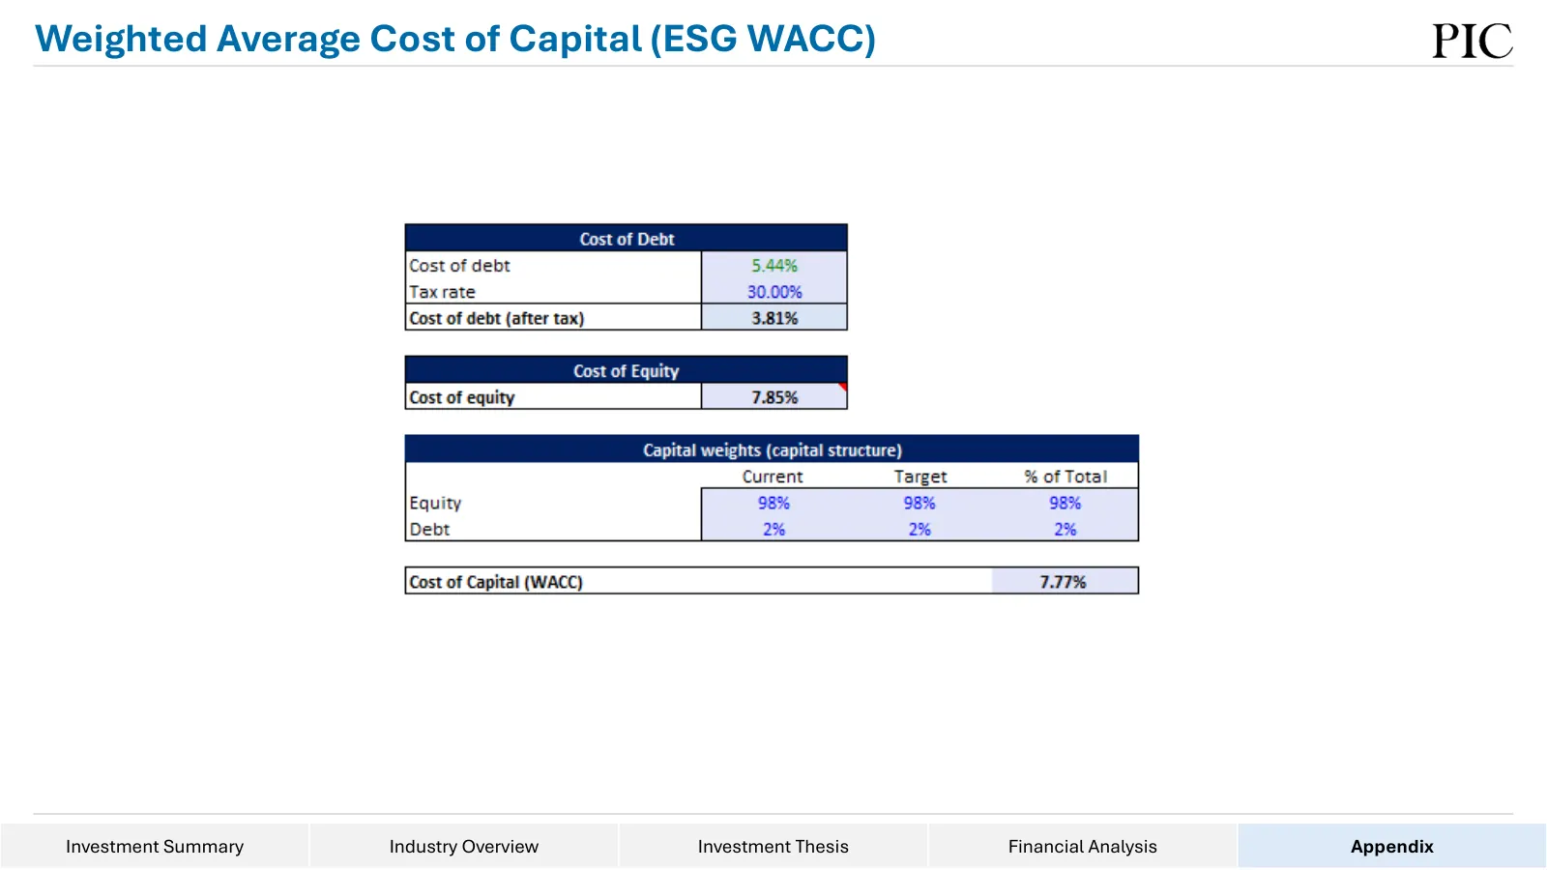Viewport: 1547px width, 870px height.
Task: Open the Investment Summary section tab
Action: [155, 846]
